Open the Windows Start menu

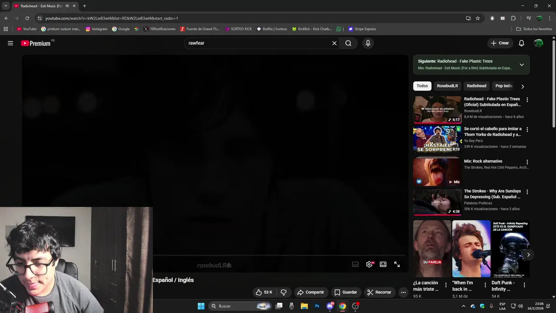tap(201, 306)
